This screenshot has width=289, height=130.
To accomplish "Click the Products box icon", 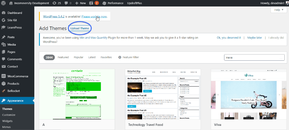I will pos(3,83).
